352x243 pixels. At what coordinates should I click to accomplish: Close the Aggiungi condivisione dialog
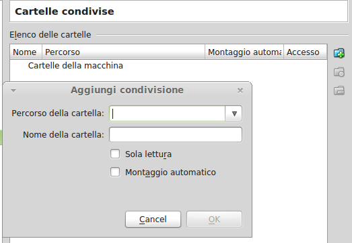click(240, 91)
